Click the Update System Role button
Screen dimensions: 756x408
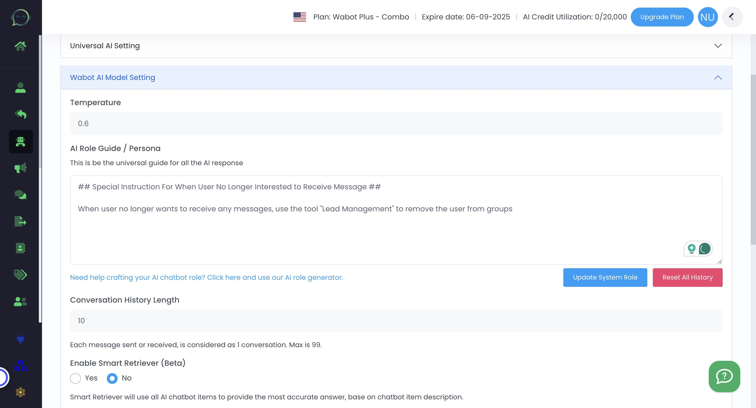[605, 277]
